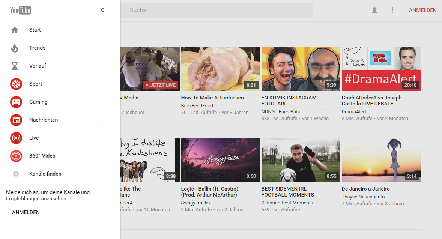
Task: Open the NDNG - Enes Batur channel
Action: coord(282,112)
